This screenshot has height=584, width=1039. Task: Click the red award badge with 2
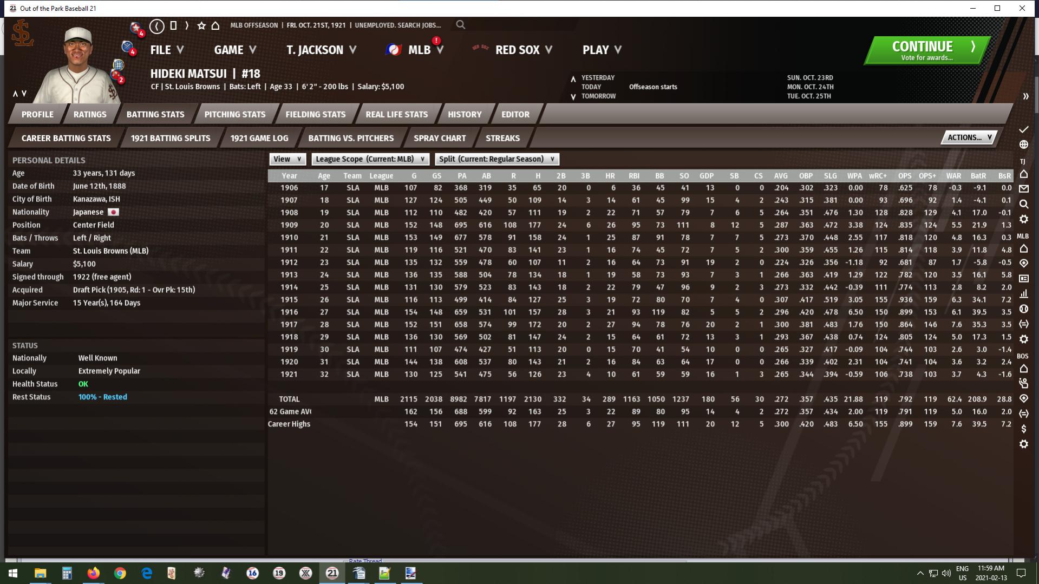[x=117, y=76]
